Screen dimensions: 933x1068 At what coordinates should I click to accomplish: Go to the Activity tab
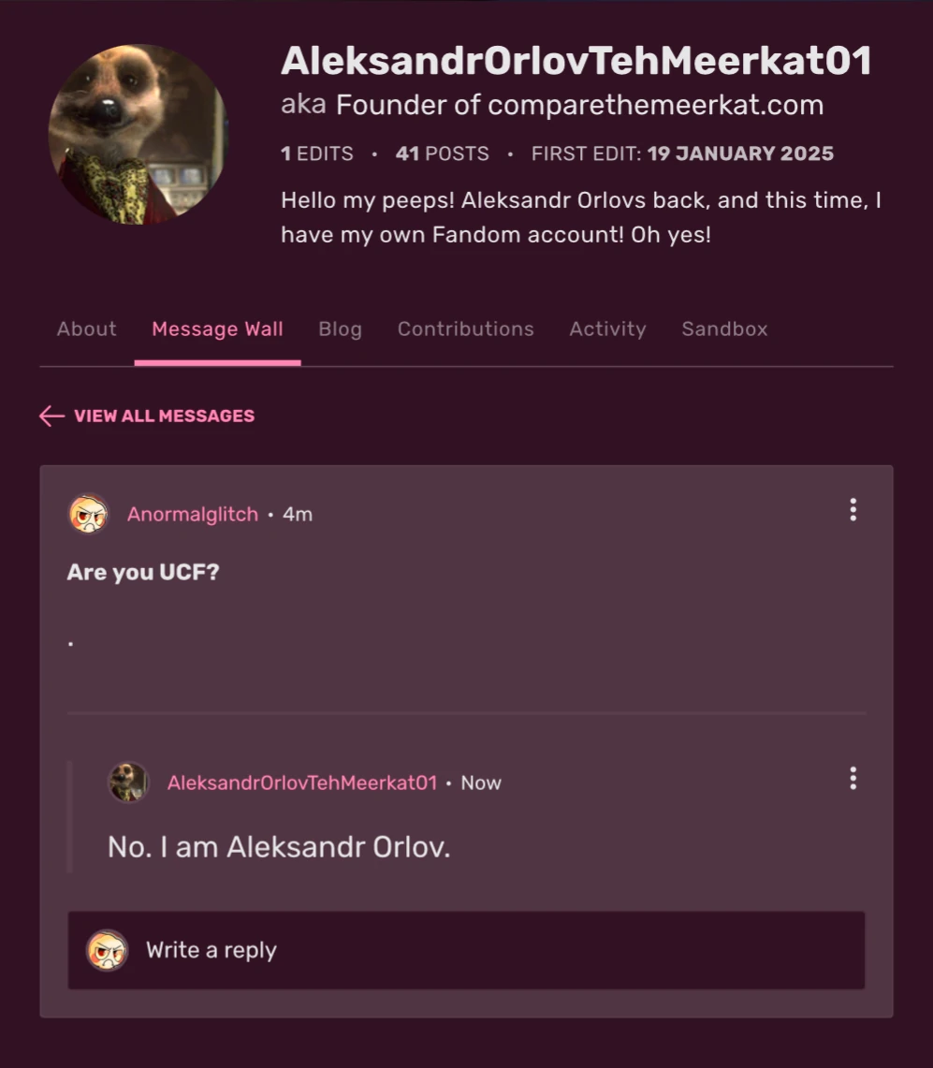(607, 329)
